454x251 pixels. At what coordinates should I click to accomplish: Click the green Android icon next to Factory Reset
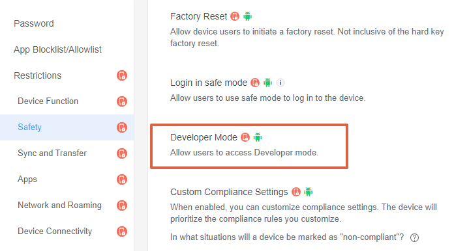(248, 16)
